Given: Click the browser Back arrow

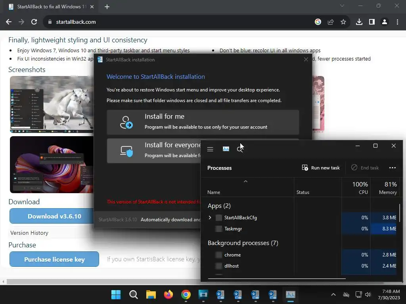Looking at the screenshot, I should coord(9,22).
